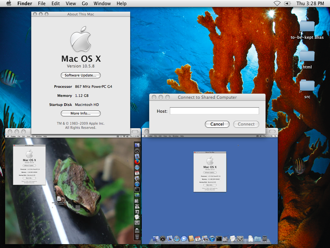
Task: Open Mail in the left remote screen's vertical dock
Action: click(137, 156)
